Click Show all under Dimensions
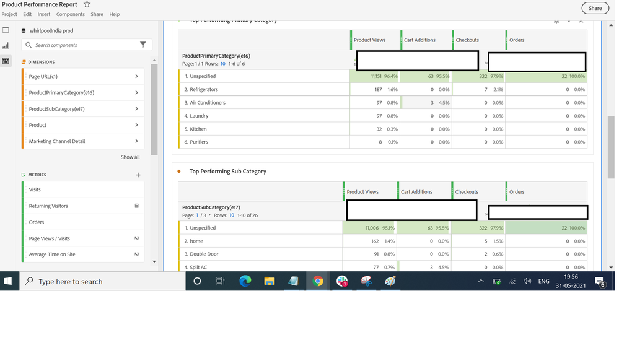The image size is (619, 348). (130, 157)
